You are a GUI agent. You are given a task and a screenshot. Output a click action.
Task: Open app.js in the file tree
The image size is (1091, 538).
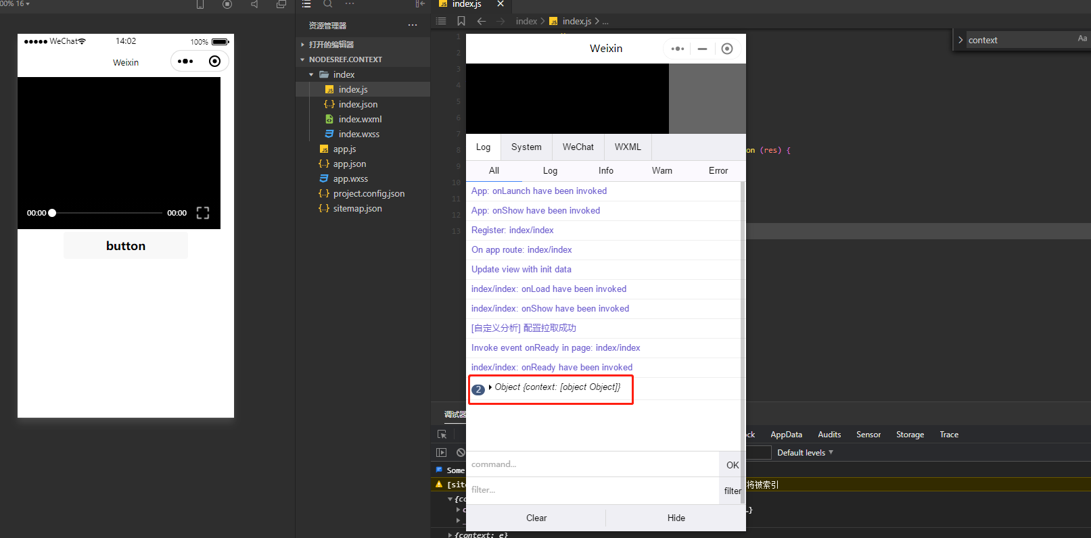point(344,149)
